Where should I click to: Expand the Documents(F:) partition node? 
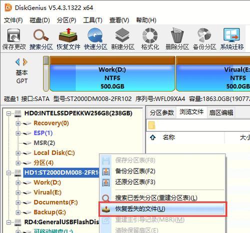pyautogui.click(x=18, y=202)
